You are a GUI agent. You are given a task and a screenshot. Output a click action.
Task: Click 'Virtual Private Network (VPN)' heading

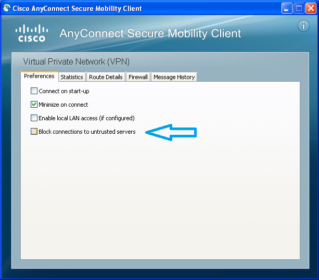[x=76, y=61]
